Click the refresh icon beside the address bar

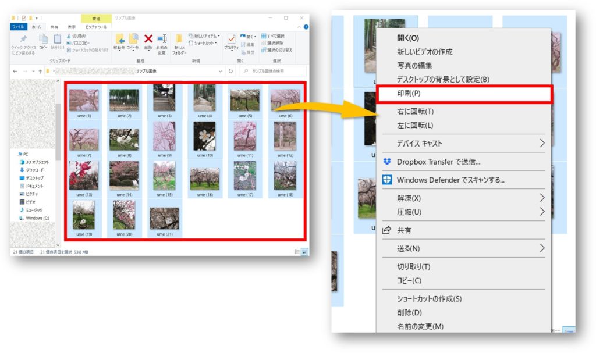tap(231, 71)
